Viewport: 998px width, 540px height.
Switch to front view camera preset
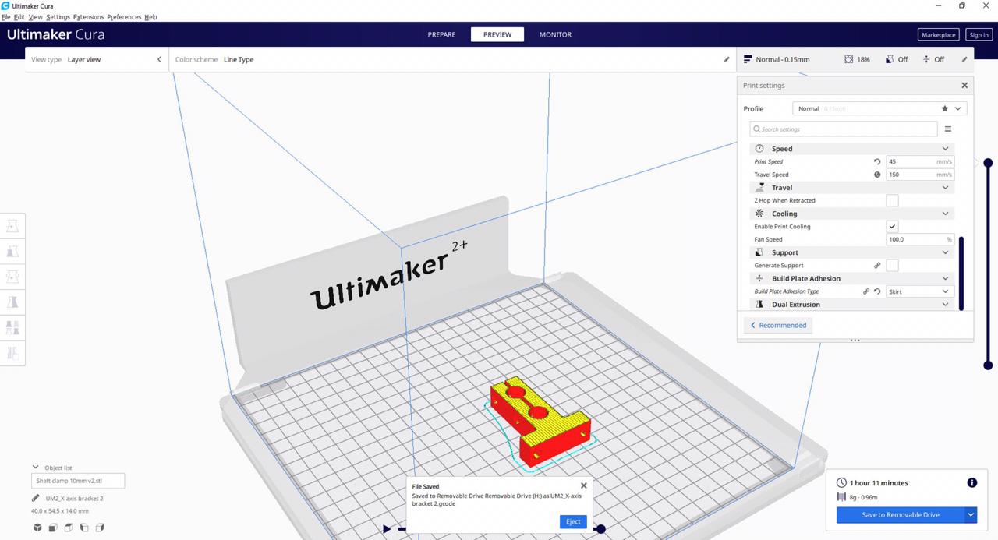pyautogui.click(x=52, y=528)
